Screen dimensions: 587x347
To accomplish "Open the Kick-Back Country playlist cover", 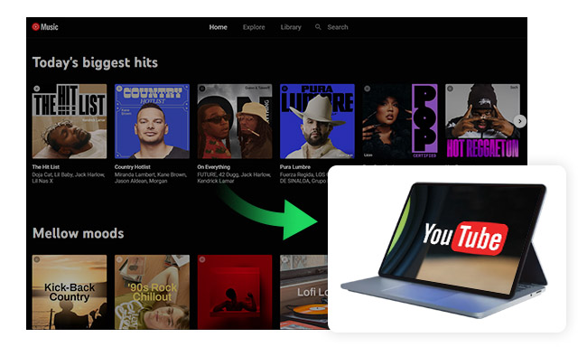I will coord(70,292).
